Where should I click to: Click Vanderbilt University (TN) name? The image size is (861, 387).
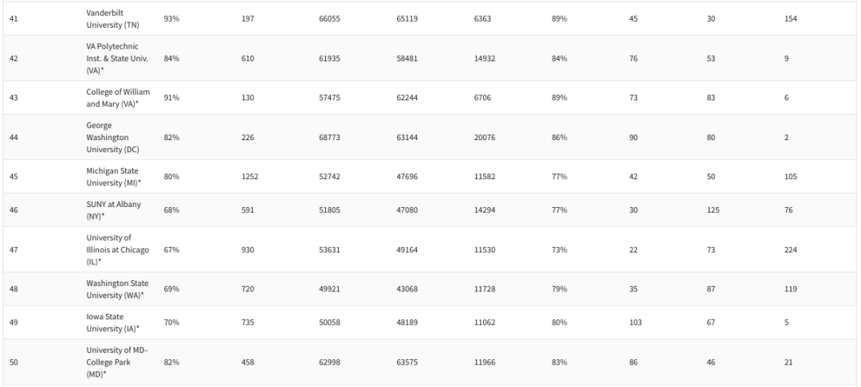pos(114,18)
